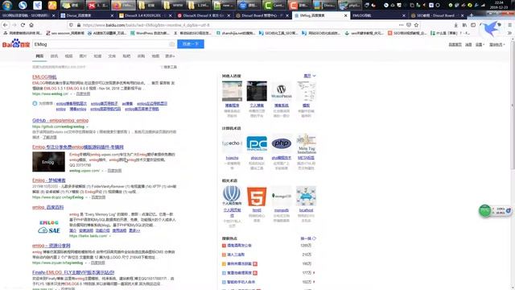Select the fourth (Images) search category tab
This screenshot has width=515, height=290.
pos(83,56)
